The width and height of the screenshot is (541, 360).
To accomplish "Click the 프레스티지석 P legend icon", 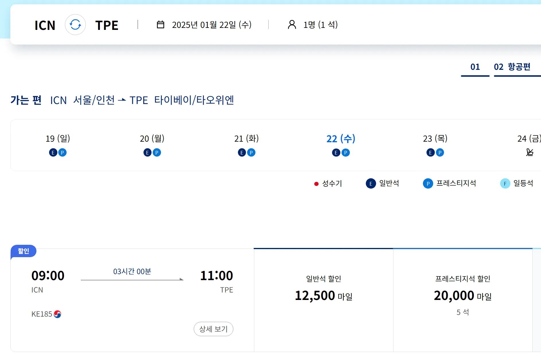I will [428, 184].
